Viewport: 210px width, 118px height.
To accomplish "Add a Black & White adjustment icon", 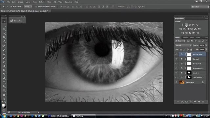I will pos(188,29).
